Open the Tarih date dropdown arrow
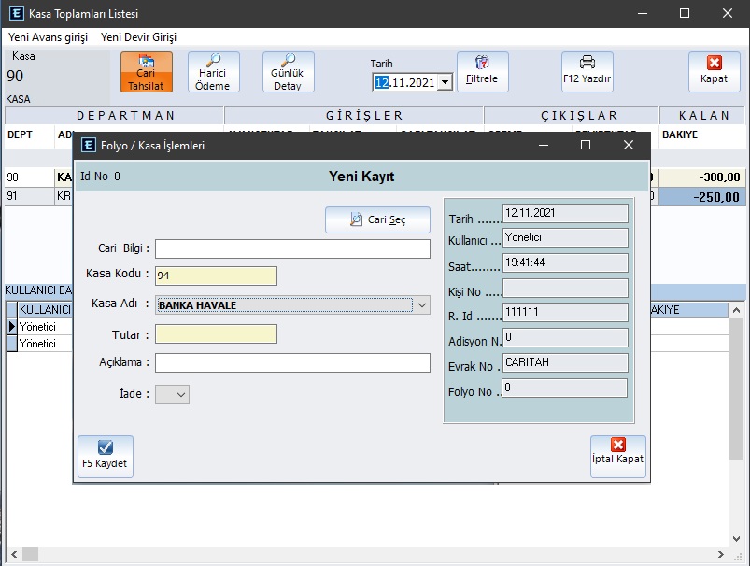 click(445, 82)
